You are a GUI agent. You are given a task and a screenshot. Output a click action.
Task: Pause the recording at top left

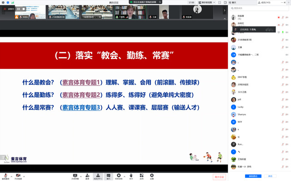tap(19, 9)
